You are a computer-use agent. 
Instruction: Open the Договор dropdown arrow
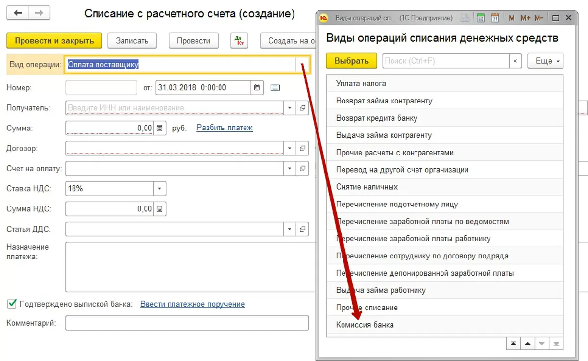click(290, 148)
